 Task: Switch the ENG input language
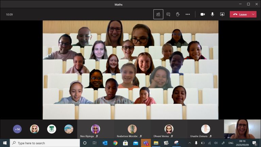[231, 143]
